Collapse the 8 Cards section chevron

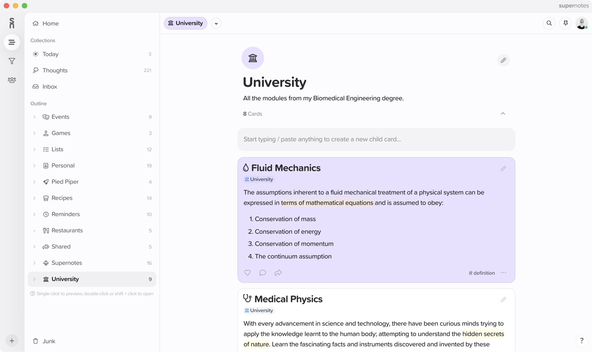pos(503,114)
